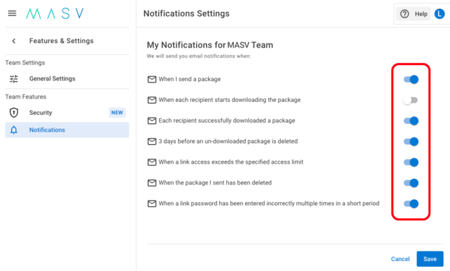Image resolution: width=450 pixels, height=271 pixels.
Task: Click envelope icon beside successfully downloaded a package
Action: 152,121
